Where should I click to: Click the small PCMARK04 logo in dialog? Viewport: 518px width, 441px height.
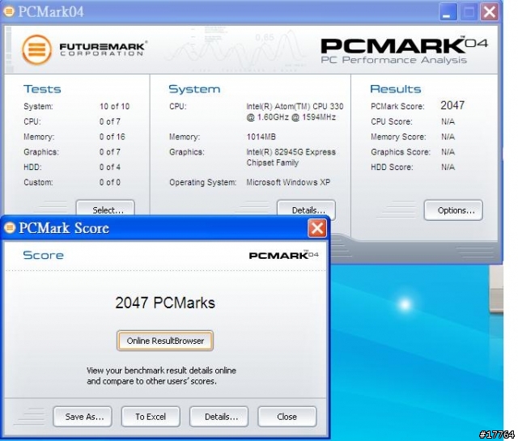[x=283, y=255]
